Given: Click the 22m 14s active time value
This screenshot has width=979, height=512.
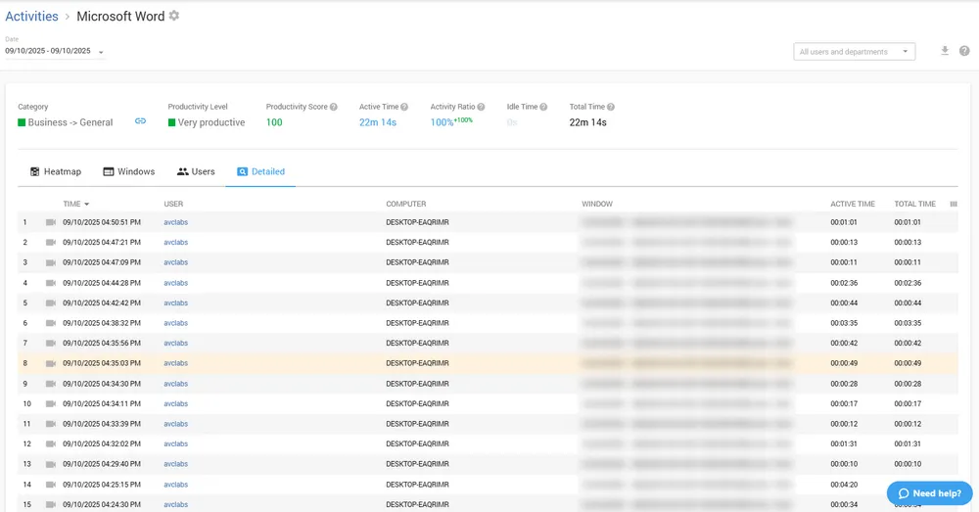Looking at the screenshot, I should [378, 122].
